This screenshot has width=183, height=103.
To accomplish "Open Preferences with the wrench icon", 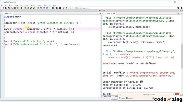I will (63, 8).
